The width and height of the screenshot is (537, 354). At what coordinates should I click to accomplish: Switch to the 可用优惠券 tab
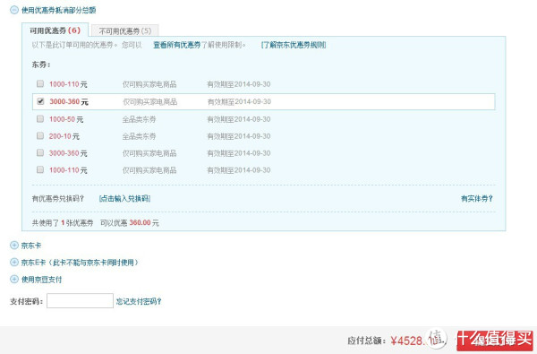point(55,30)
